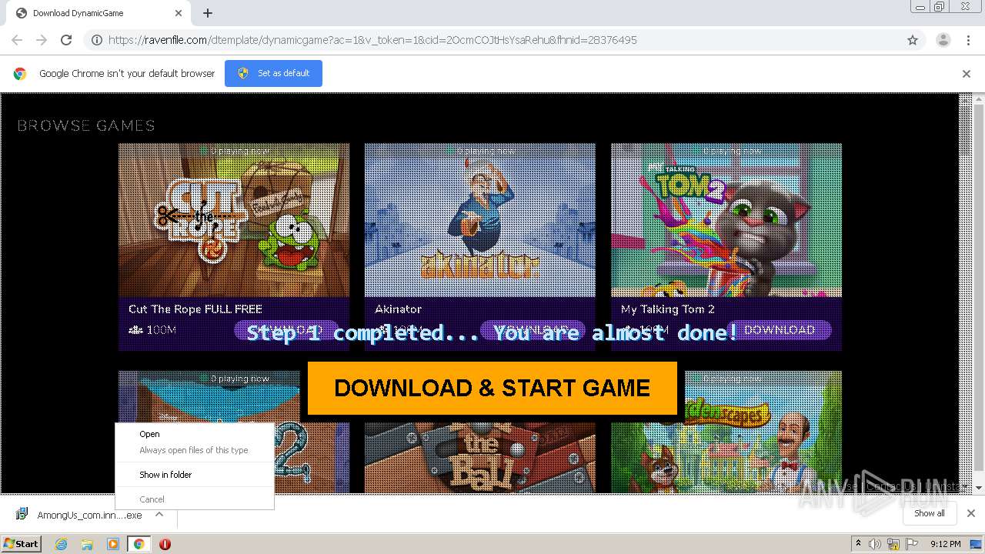Open the Akinator game thumbnail
This screenshot has width=985, height=554.
[x=480, y=220]
